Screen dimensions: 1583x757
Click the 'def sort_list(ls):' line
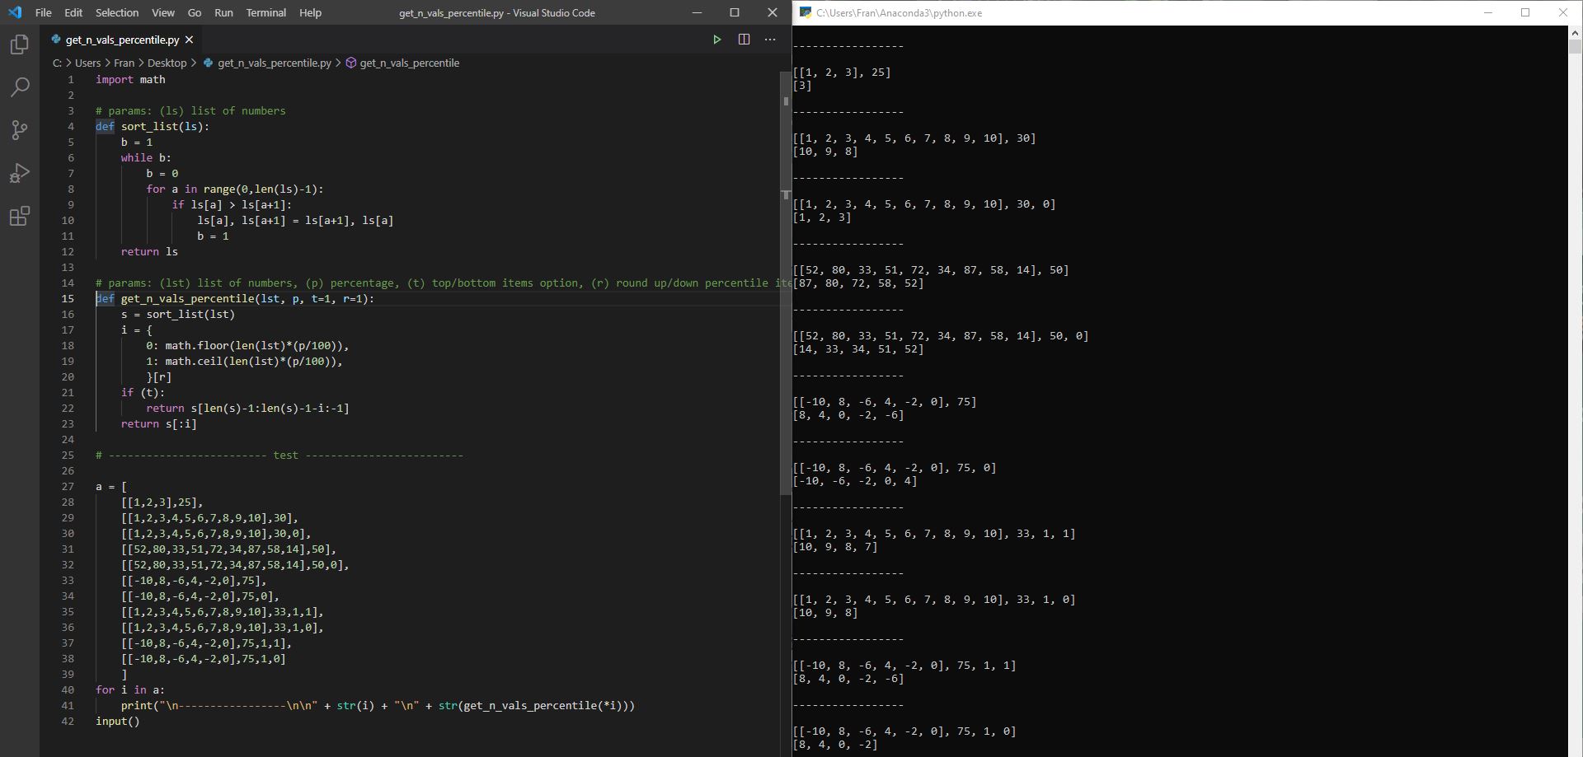tap(153, 126)
